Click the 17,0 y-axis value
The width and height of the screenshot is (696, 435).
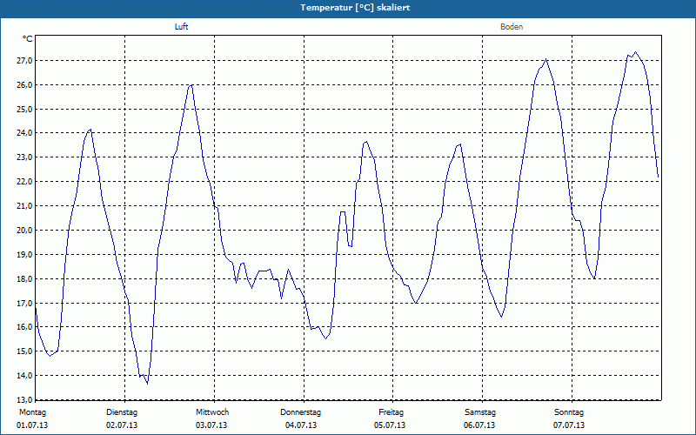[x=25, y=303]
